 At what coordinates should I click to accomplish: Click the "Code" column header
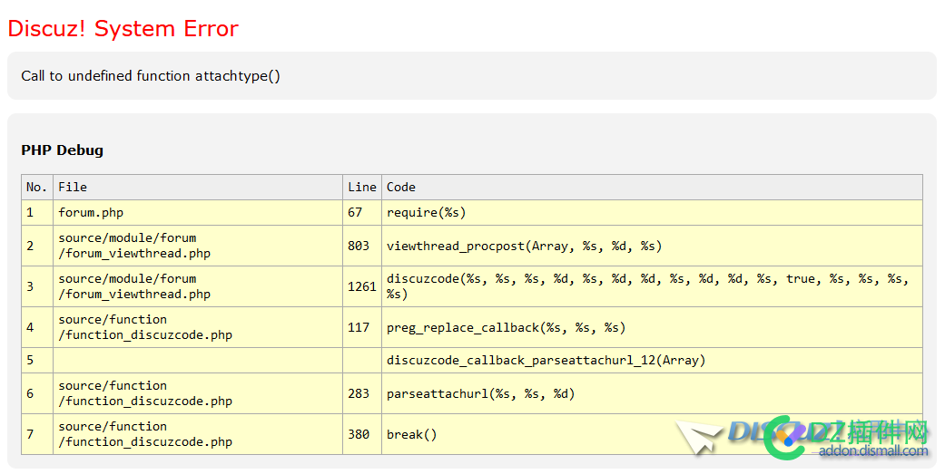click(400, 188)
